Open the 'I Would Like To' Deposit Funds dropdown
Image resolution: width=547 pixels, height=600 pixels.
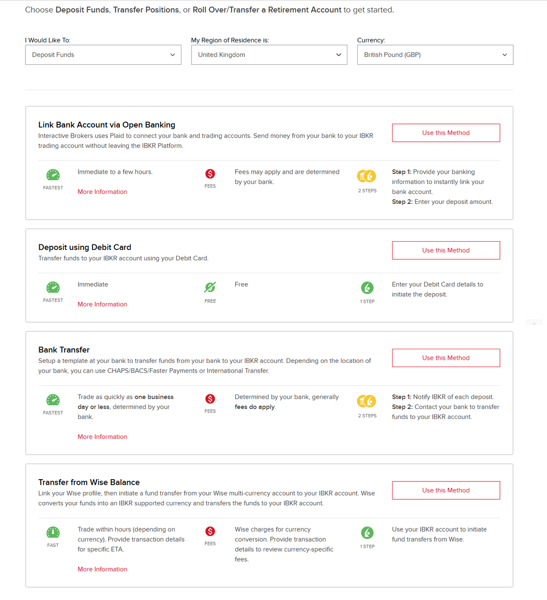pyautogui.click(x=103, y=55)
